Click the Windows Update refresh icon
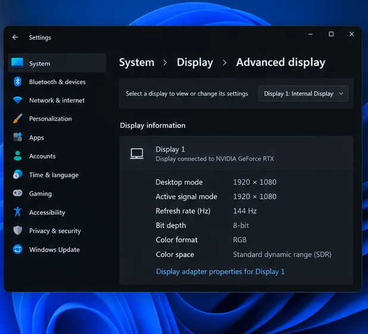The height and width of the screenshot is (334, 368). pos(18,249)
